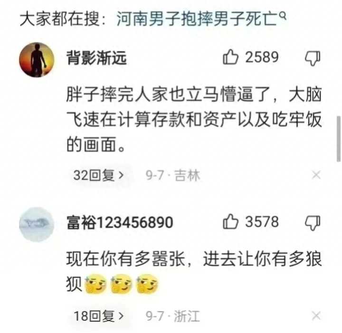This screenshot has height=333, width=342.
Task: Like the comment by 背影渐远
Action: 230,57
